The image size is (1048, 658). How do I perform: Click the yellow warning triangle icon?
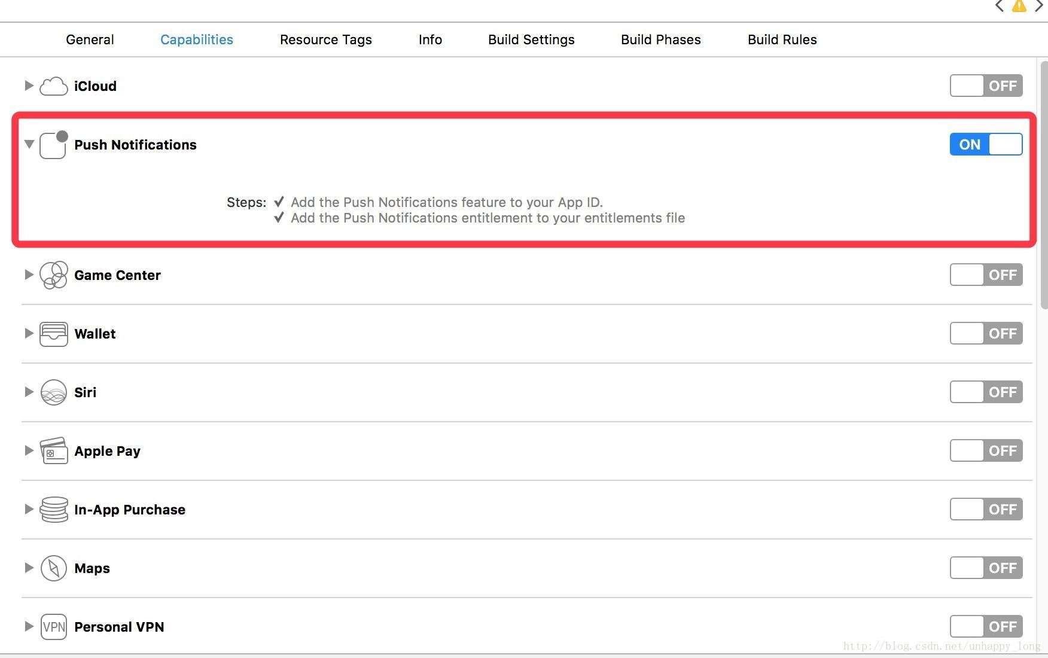(x=1019, y=7)
